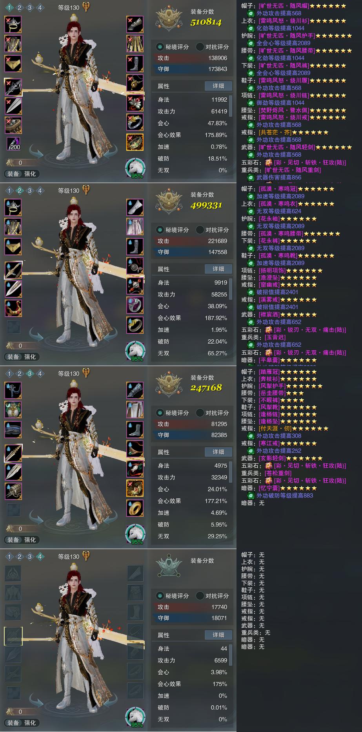Open the [旷世无匹·随风重剑] item link
The image size is (362, 732).
click(x=293, y=170)
